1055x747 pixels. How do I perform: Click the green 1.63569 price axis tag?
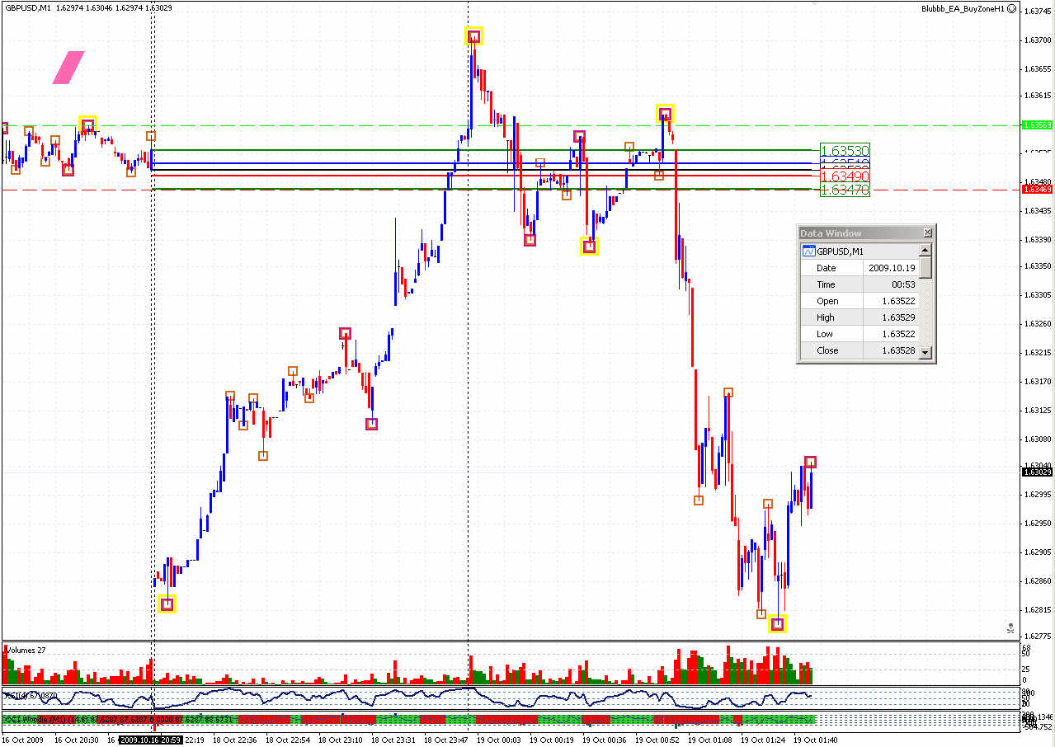(1037, 125)
